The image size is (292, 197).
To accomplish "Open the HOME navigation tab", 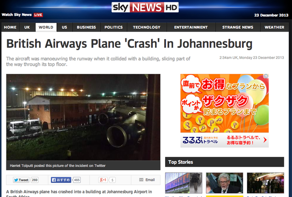I will (x=10, y=27).
